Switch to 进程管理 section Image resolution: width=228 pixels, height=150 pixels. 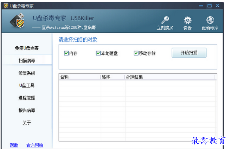coord(27,98)
